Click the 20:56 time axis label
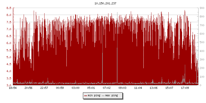Viewport: 206px width, 103px height. [x=29, y=88]
